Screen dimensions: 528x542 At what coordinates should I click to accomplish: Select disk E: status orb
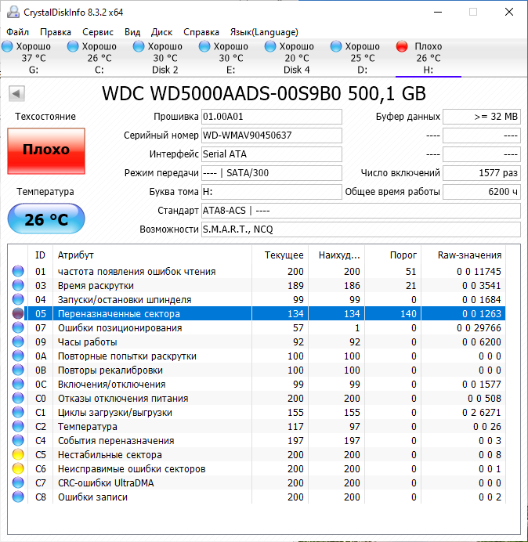[204, 46]
